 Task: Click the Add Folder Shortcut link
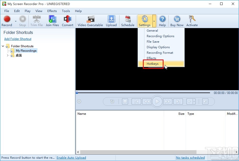(18, 39)
